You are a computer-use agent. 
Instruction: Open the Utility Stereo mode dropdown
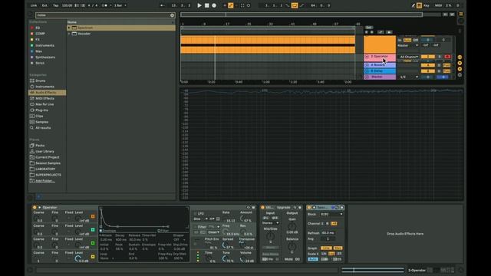(x=270, y=223)
